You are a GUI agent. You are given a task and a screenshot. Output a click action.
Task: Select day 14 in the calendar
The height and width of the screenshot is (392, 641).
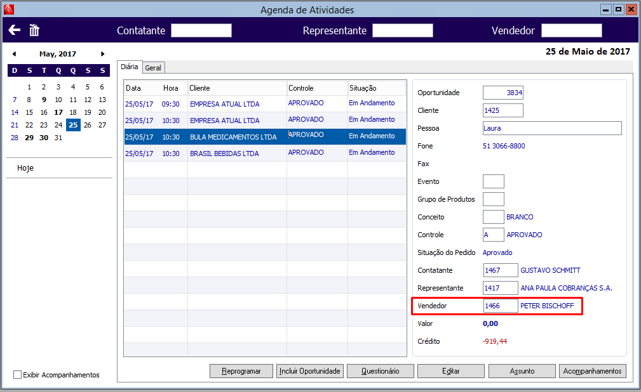tap(15, 112)
